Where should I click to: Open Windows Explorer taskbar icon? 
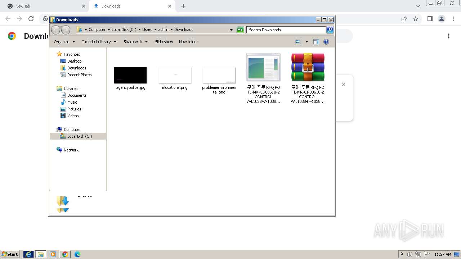point(41,254)
